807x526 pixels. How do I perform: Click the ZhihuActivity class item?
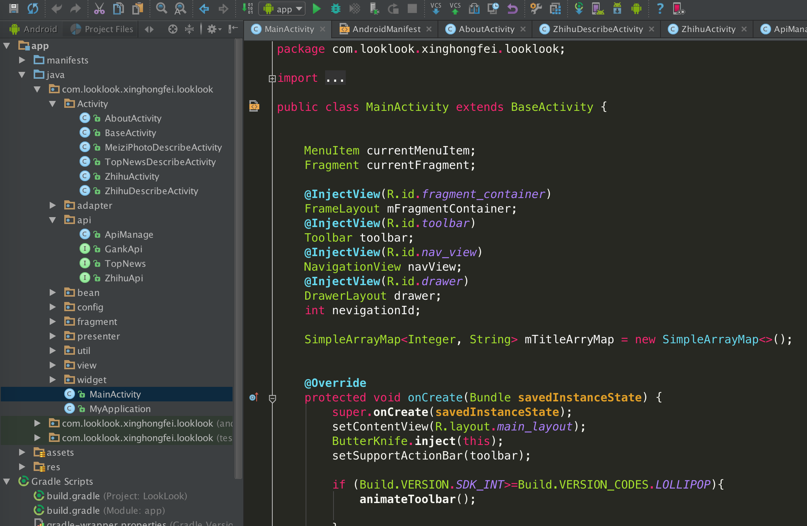click(x=132, y=176)
